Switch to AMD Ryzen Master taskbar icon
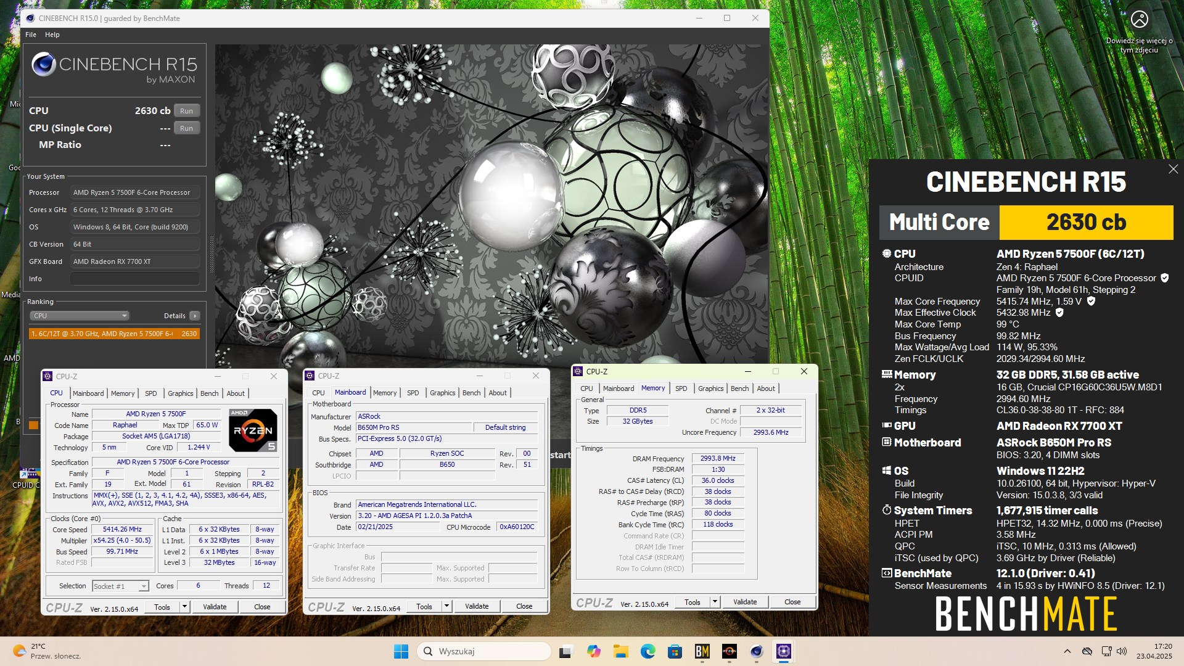 coord(729,651)
